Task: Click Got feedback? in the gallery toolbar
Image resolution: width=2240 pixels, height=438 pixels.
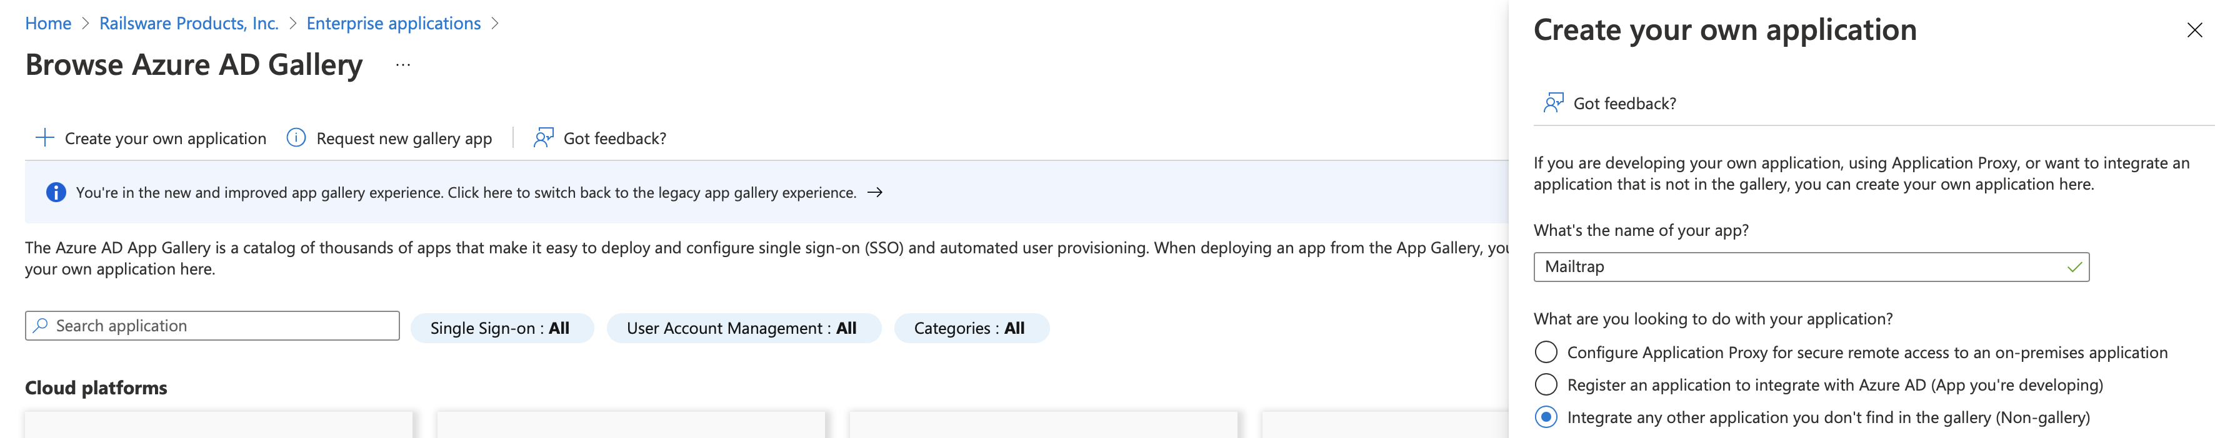Action: tap(600, 138)
